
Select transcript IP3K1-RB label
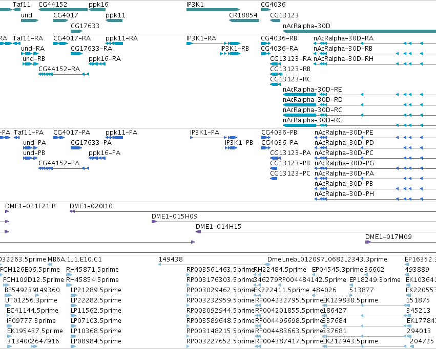235,48
